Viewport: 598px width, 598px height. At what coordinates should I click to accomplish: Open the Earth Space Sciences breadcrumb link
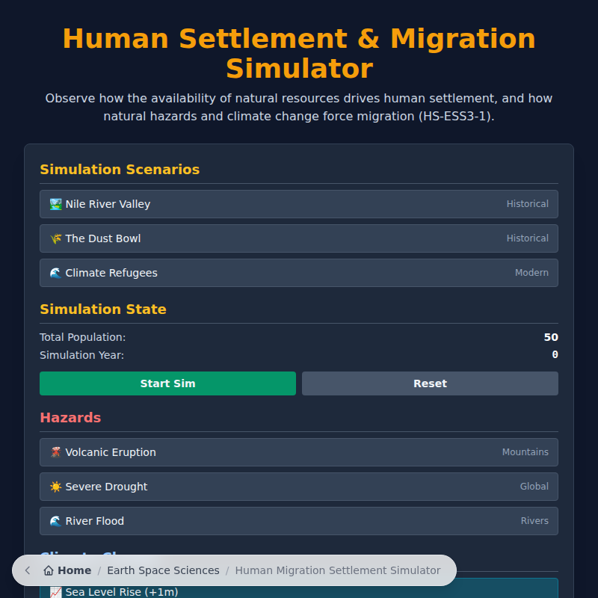pos(163,570)
